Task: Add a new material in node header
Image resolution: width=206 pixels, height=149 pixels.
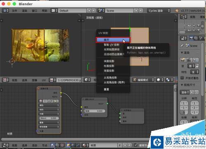Action: (125, 145)
